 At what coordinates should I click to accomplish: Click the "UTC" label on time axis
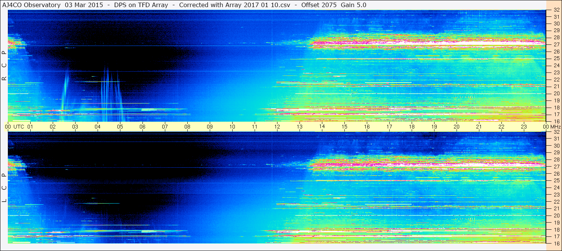click(x=19, y=127)
